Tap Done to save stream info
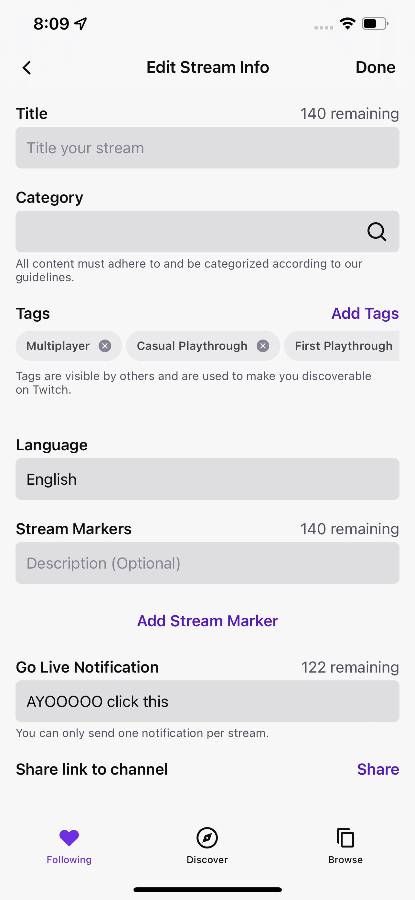Viewport: 415px width, 900px height. [375, 67]
